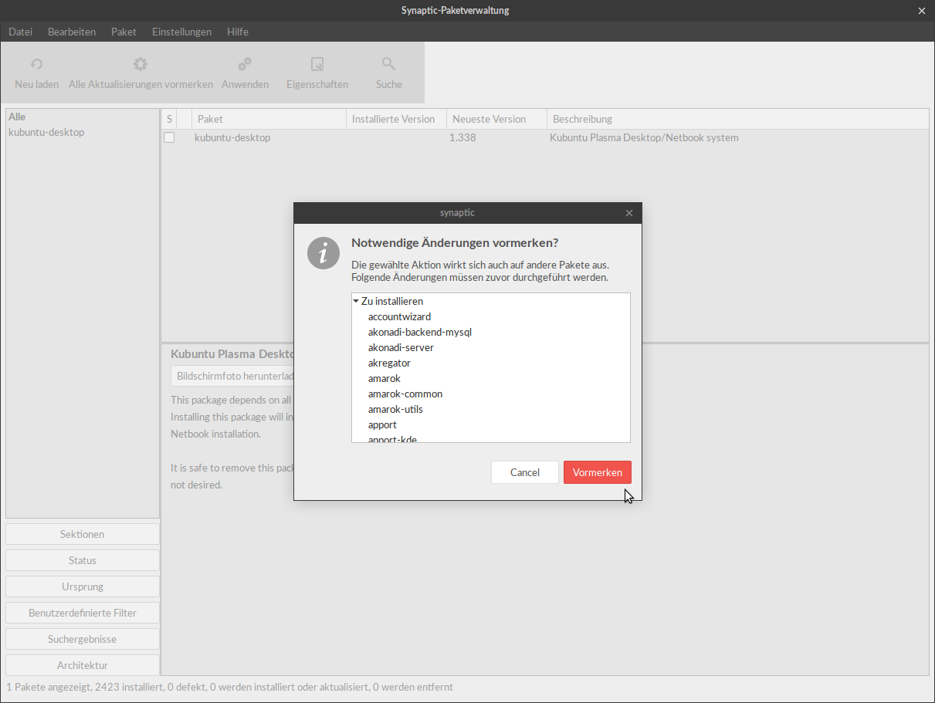Click the Bildschirmfoto herunterladen button
935x703 pixels.
[232, 376]
